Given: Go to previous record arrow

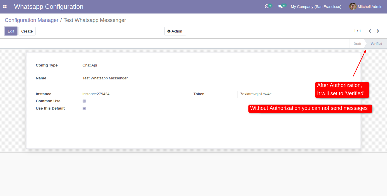Looking at the screenshot, I should click(x=370, y=31).
